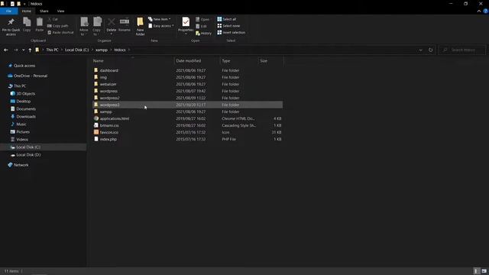Open the File tab

click(x=8, y=11)
